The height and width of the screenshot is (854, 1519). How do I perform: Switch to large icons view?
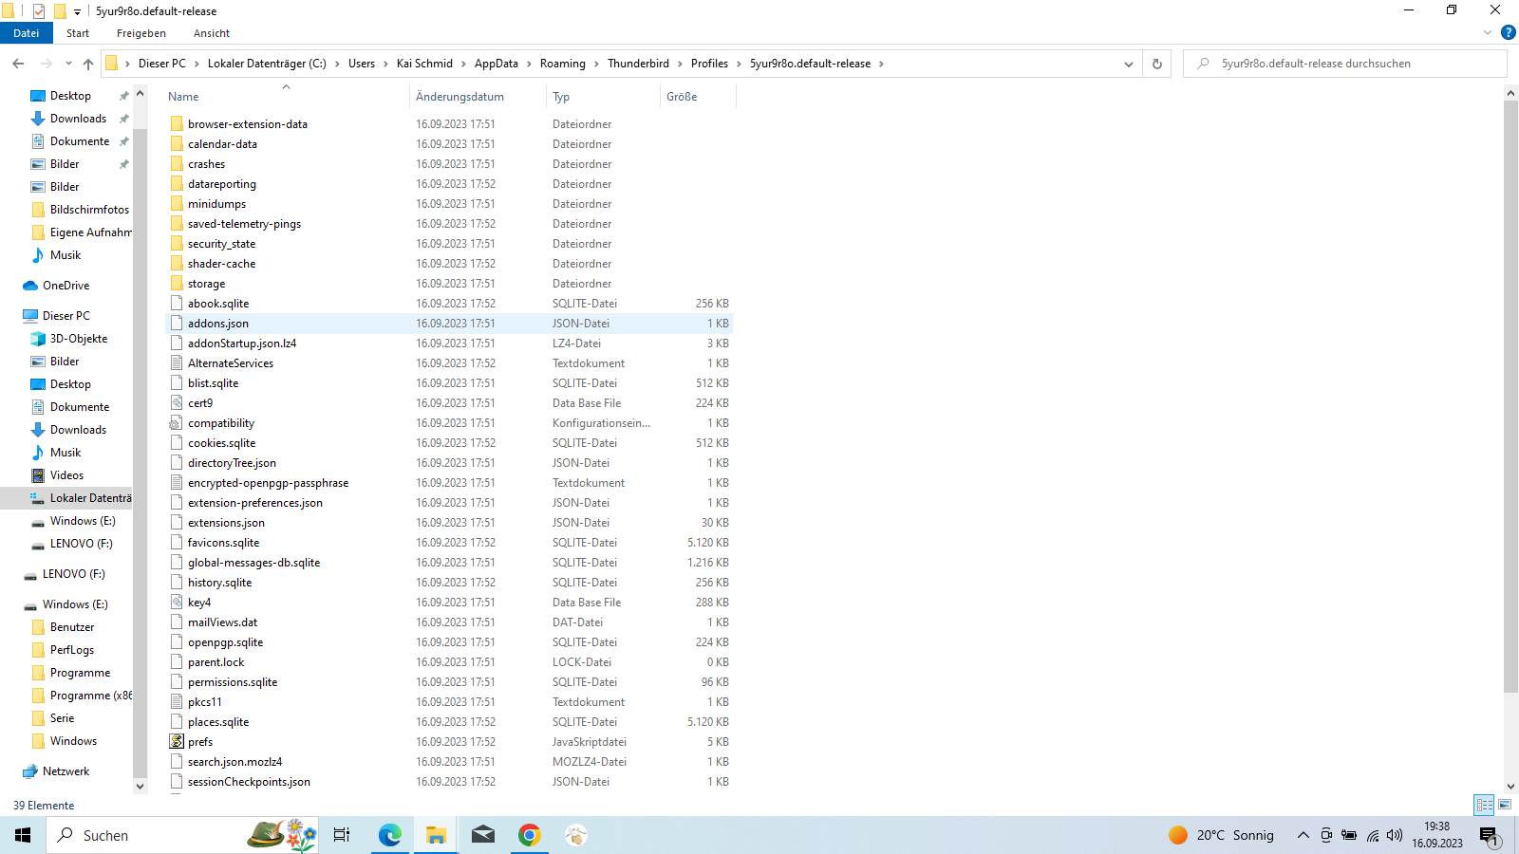[x=1505, y=805]
